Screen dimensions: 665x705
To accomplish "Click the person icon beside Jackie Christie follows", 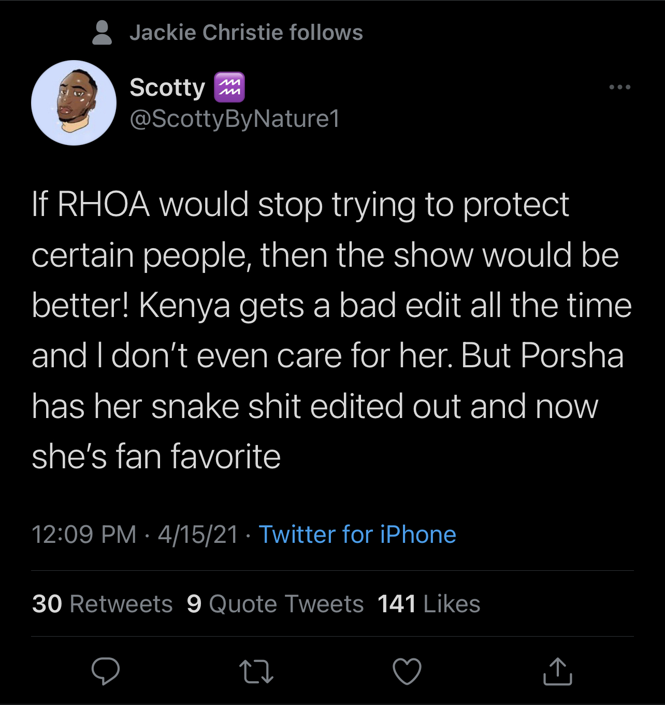I will [102, 33].
